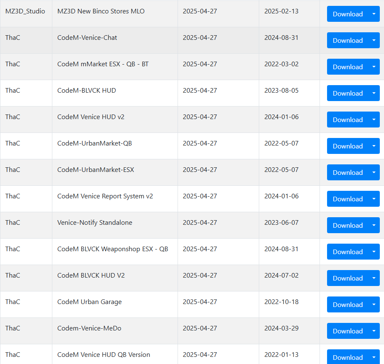384x364 pixels.
Task: Select the CodeM-Venice-Chat title
Action: coord(87,37)
